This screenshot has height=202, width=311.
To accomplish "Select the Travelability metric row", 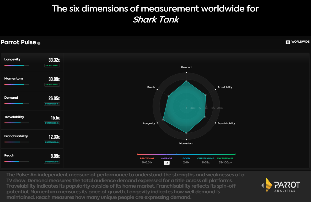I will click(x=32, y=120).
